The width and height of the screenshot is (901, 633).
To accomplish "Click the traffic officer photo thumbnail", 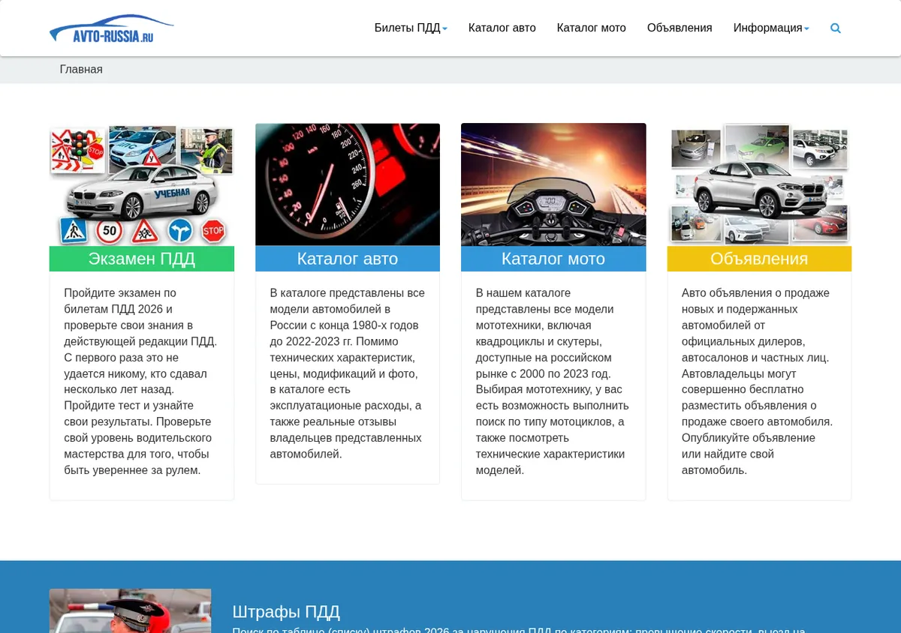I will [130, 611].
